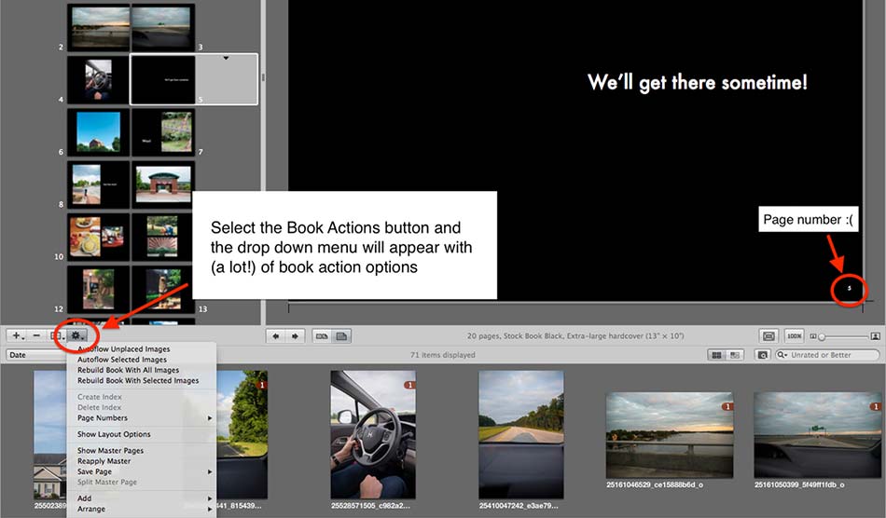Go to previous page with left arrow

[x=276, y=335]
